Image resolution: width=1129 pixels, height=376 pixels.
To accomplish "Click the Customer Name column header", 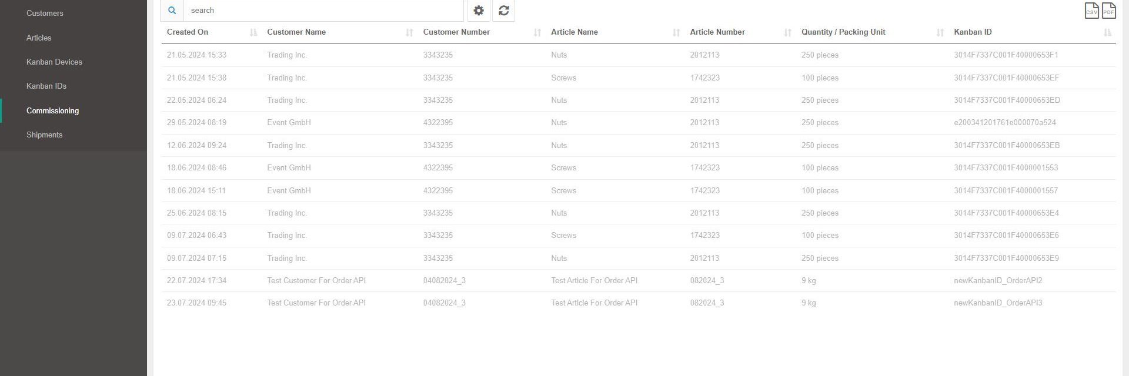I will tap(296, 32).
